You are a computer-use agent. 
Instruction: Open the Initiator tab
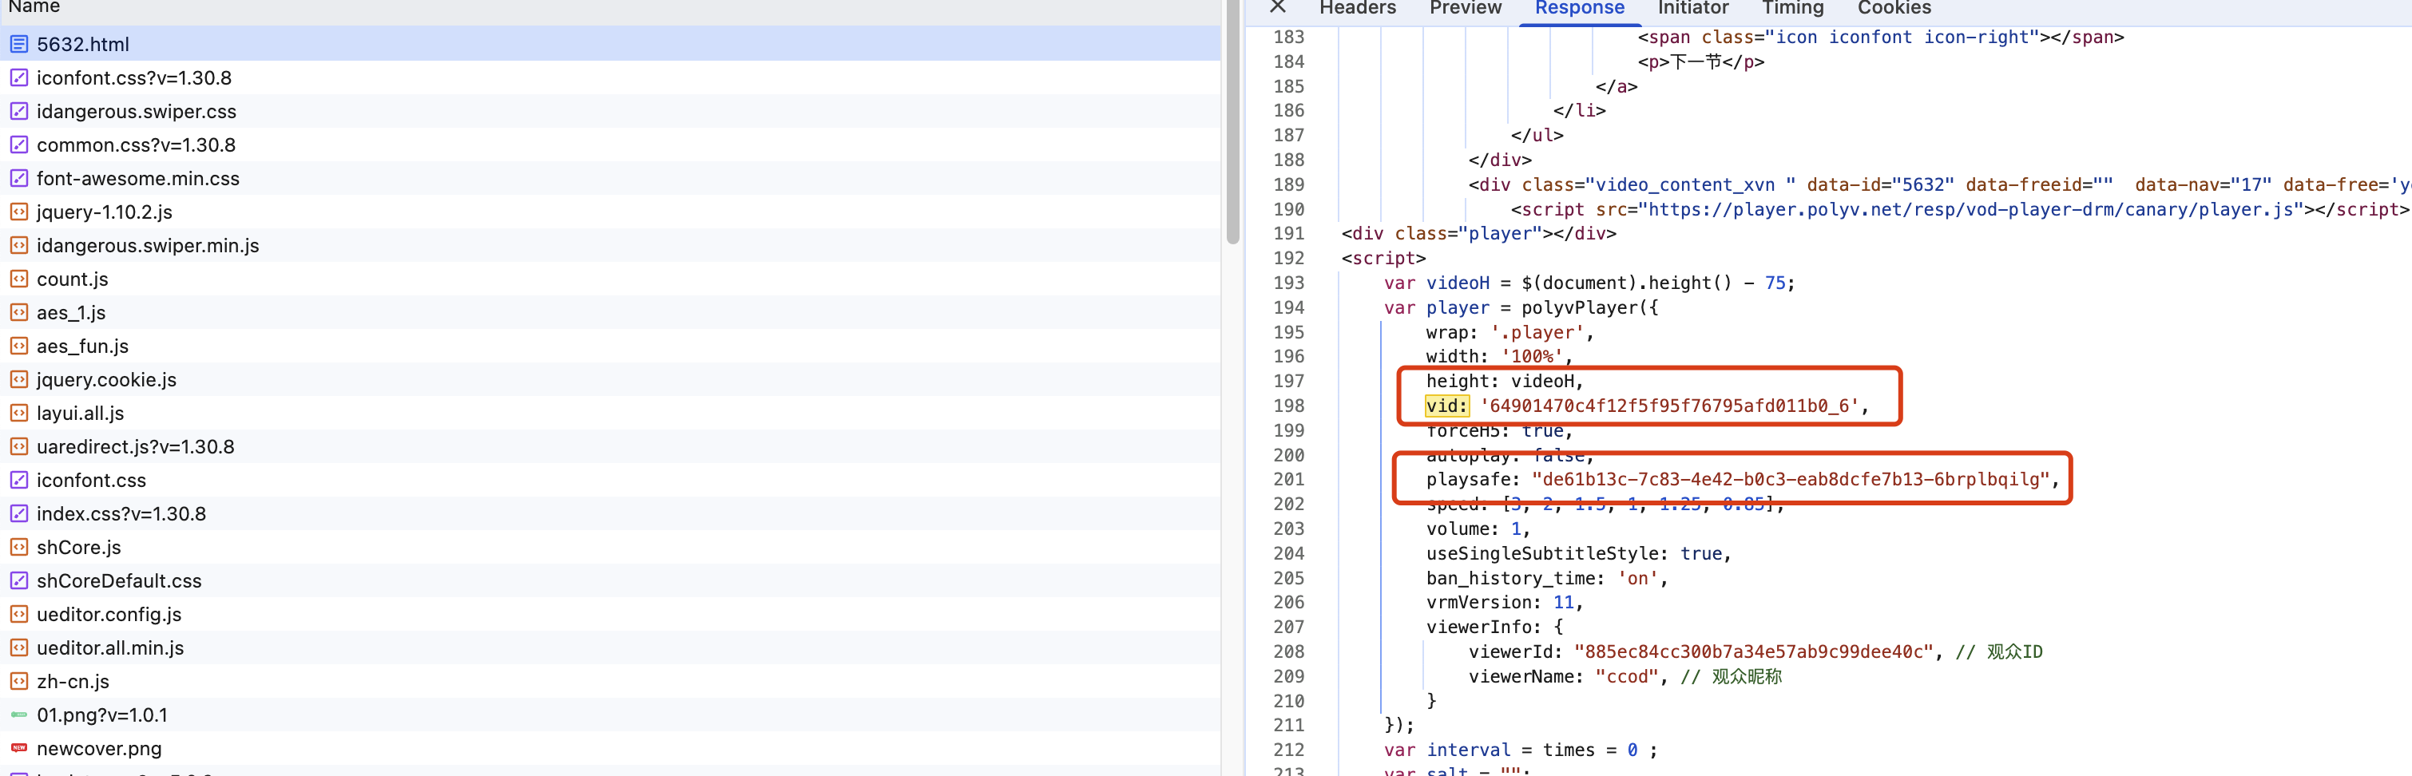point(1693,9)
